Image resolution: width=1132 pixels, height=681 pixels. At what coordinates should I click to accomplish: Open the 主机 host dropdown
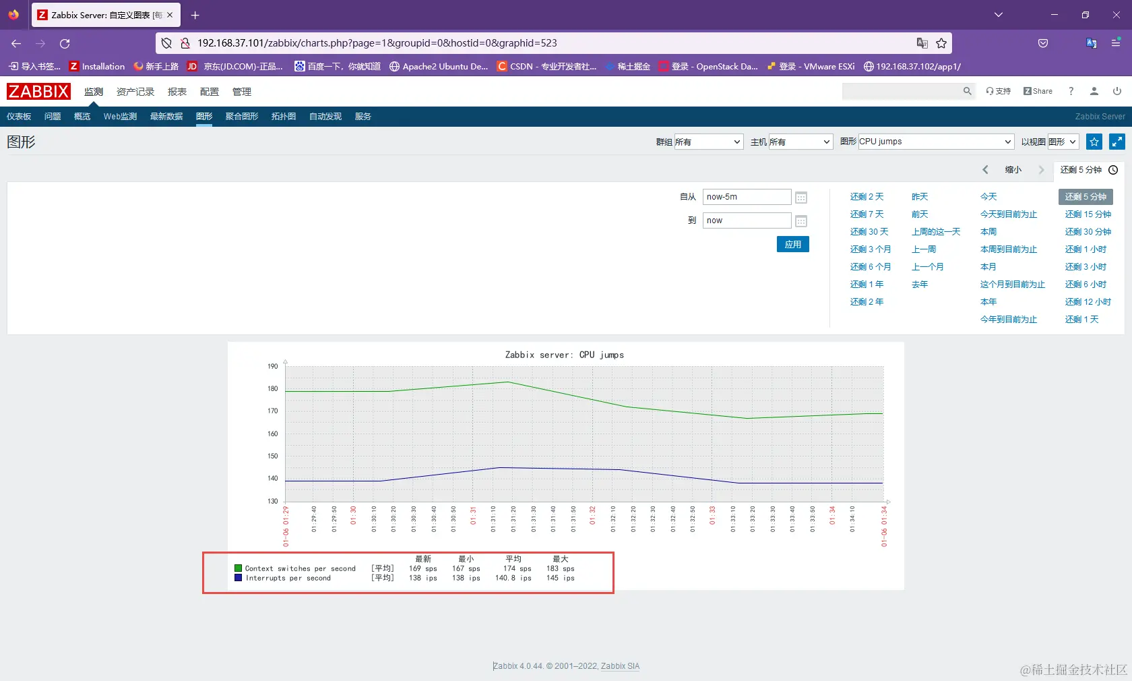tap(800, 142)
